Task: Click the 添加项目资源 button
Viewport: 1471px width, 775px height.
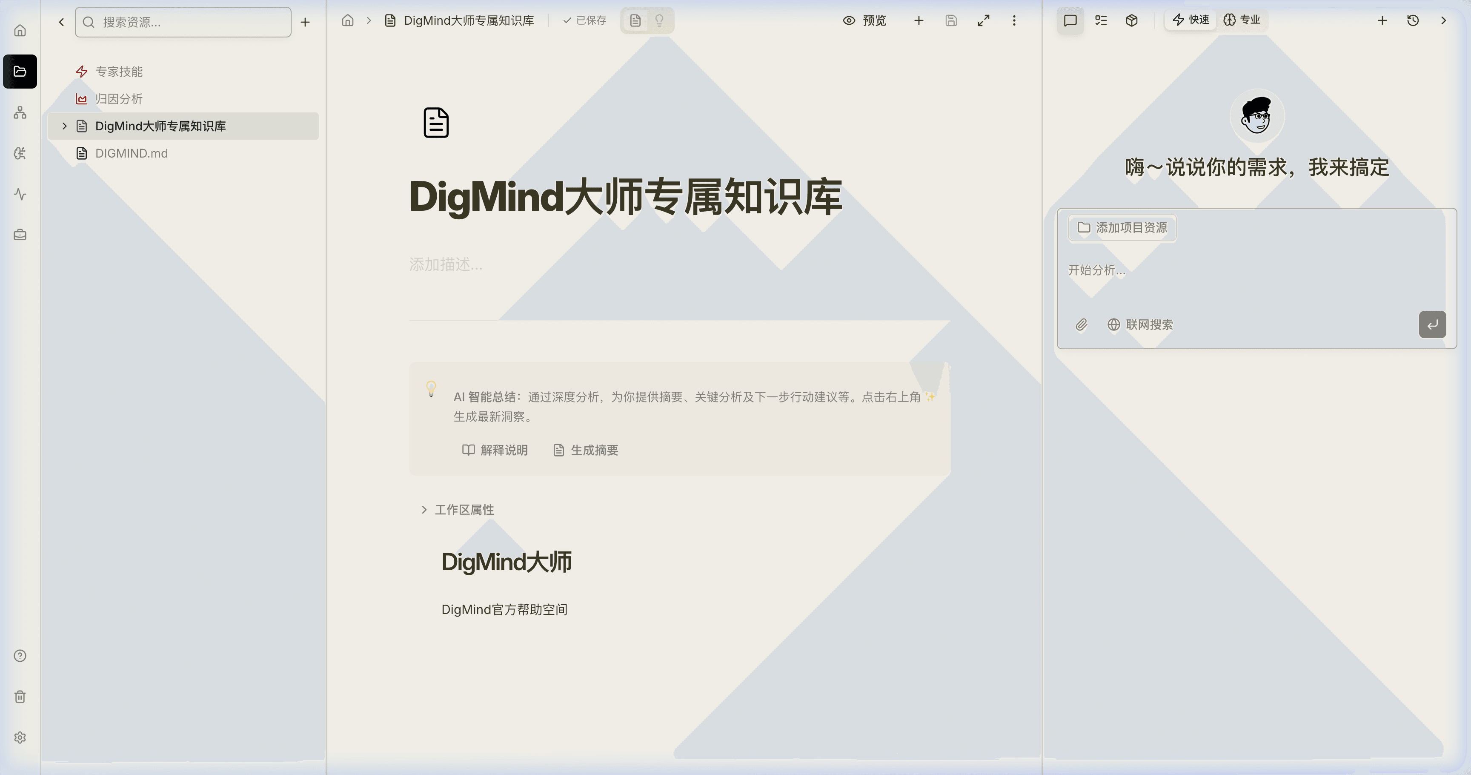Action: pos(1122,228)
